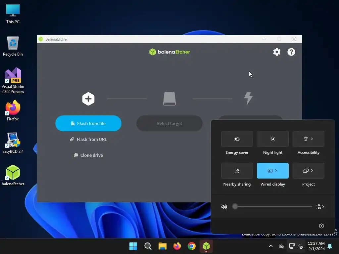The image size is (339, 254).
Task: Click the lightning bolt flash step icon
Action: pos(248,99)
